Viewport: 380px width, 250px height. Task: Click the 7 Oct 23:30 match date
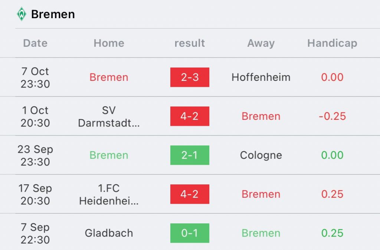point(35,78)
